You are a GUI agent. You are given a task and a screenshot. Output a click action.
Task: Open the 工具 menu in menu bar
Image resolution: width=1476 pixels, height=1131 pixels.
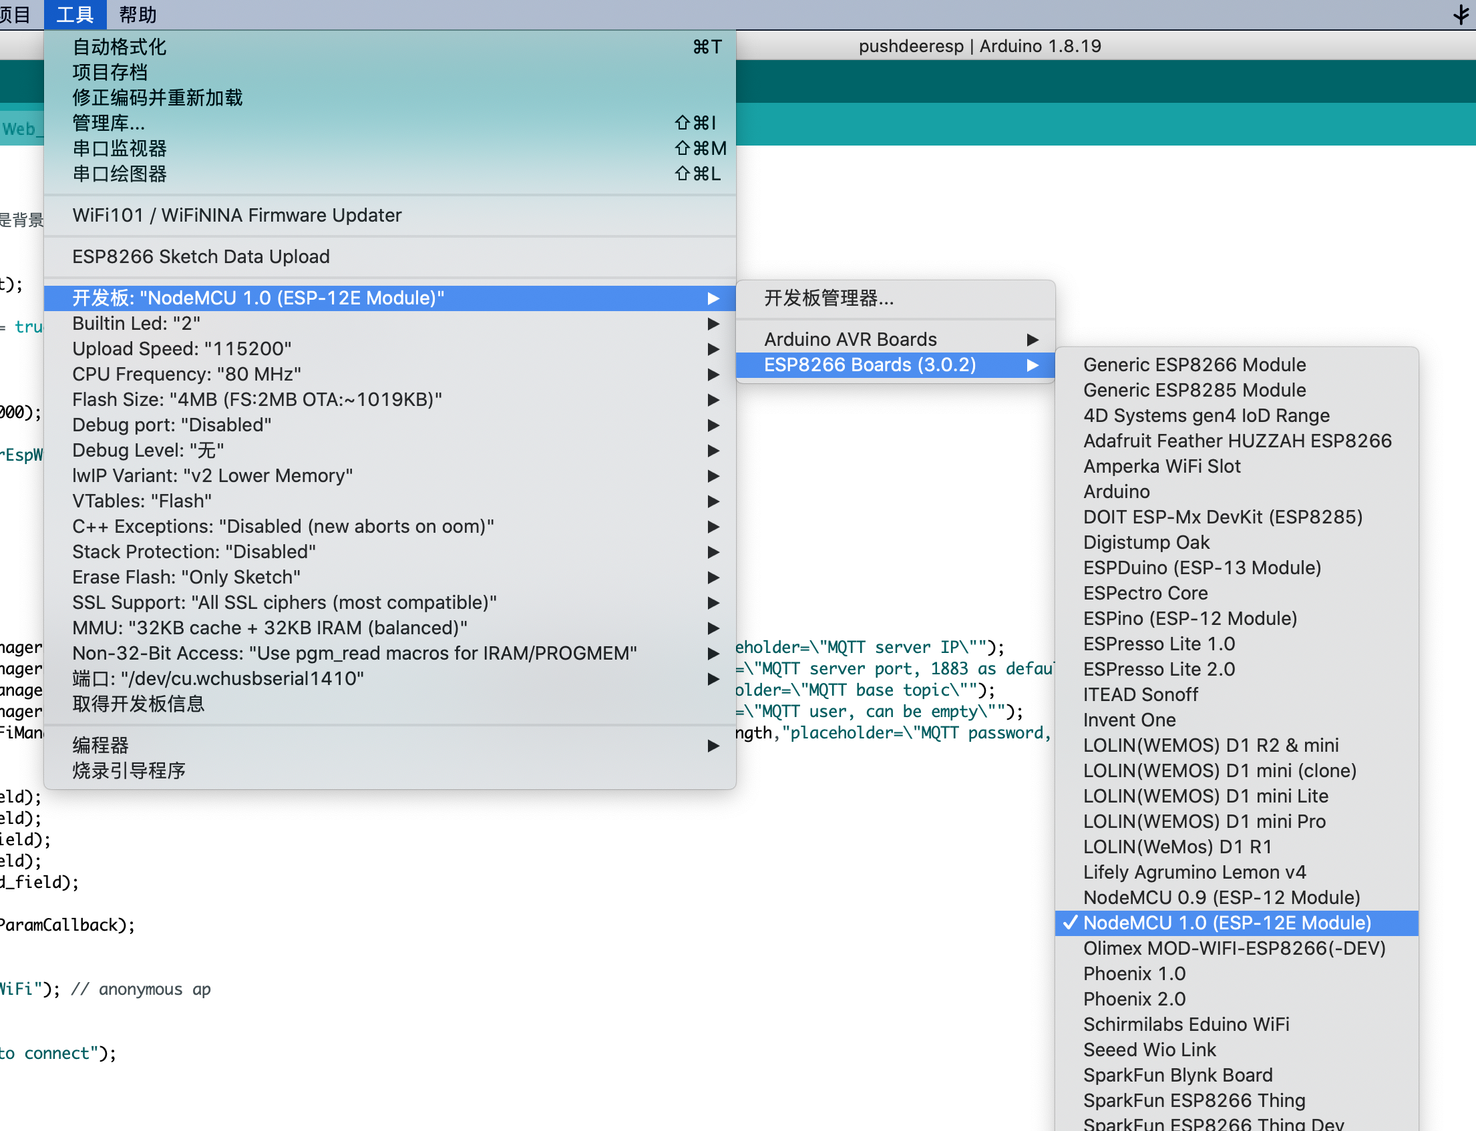(75, 15)
